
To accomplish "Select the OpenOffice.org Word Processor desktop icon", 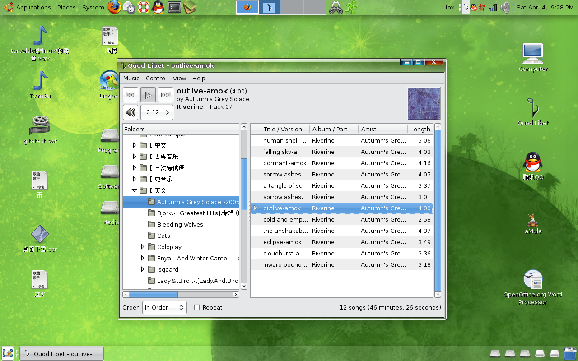I will click(533, 287).
